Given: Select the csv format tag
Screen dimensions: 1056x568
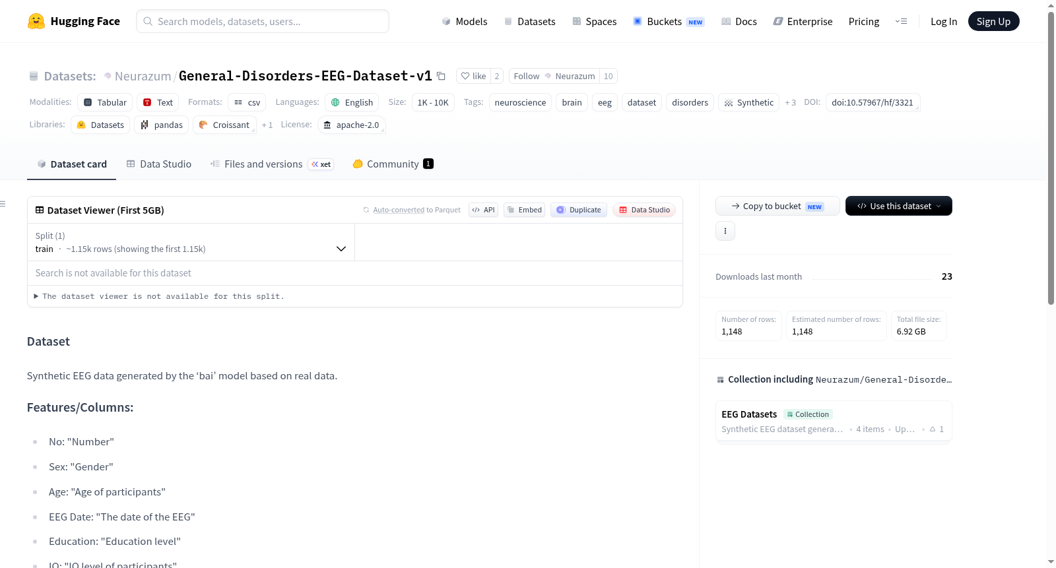Looking at the screenshot, I should pos(247,102).
